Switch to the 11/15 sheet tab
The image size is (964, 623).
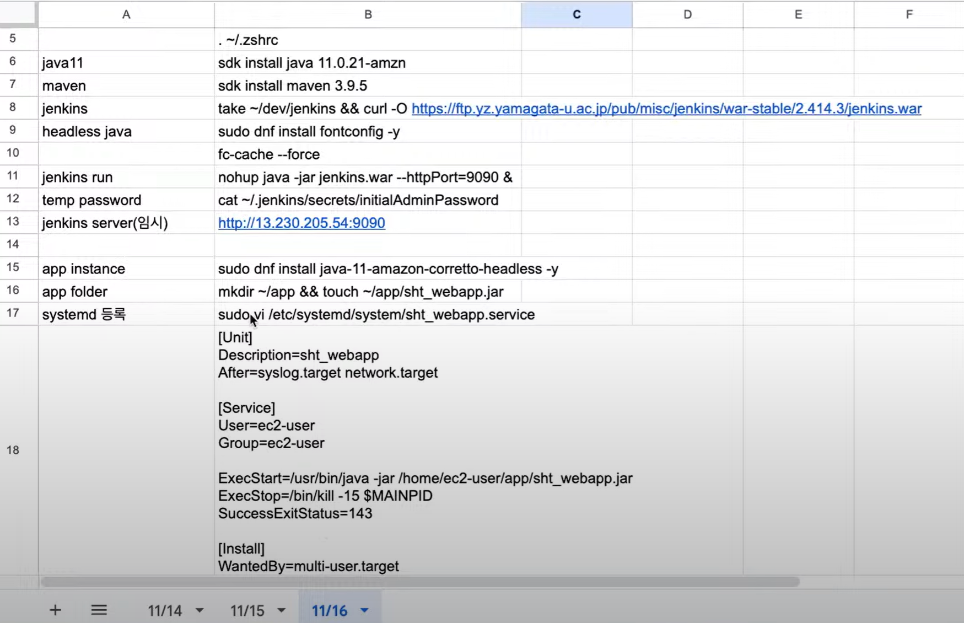pyautogui.click(x=247, y=610)
